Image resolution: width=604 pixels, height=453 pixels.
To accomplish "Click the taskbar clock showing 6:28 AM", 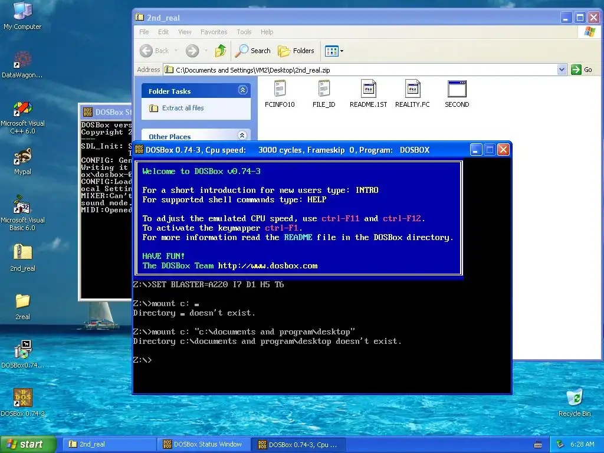I will point(582,444).
